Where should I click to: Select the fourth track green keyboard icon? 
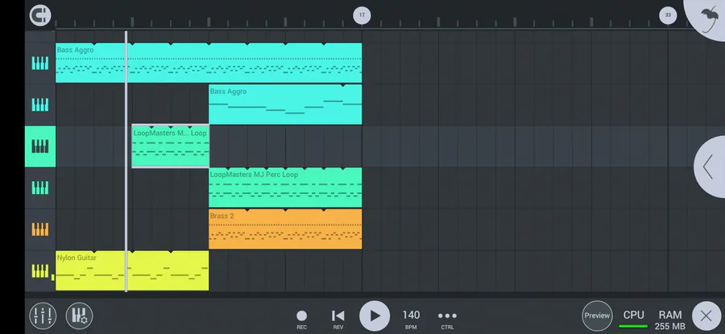pyautogui.click(x=40, y=188)
